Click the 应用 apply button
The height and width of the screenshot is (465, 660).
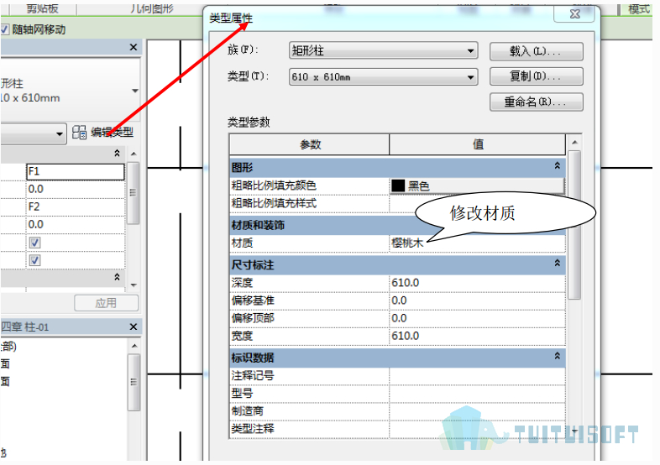(x=106, y=303)
